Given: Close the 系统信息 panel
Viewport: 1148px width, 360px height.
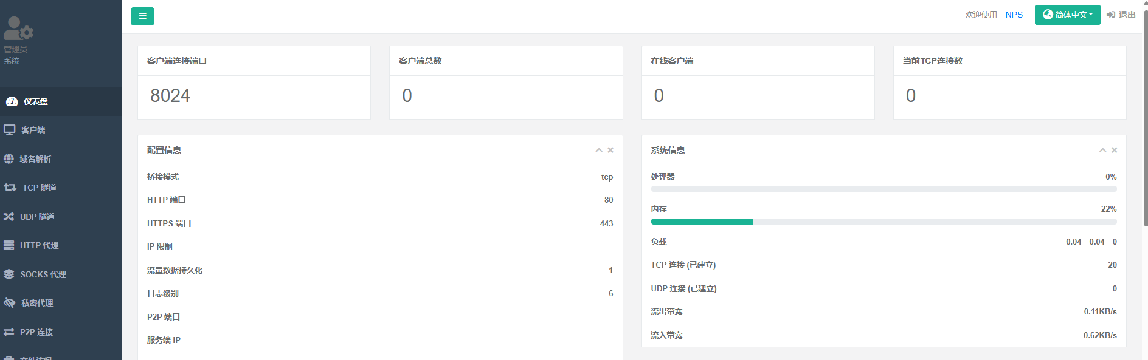Looking at the screenshot, I should 1114,150.
